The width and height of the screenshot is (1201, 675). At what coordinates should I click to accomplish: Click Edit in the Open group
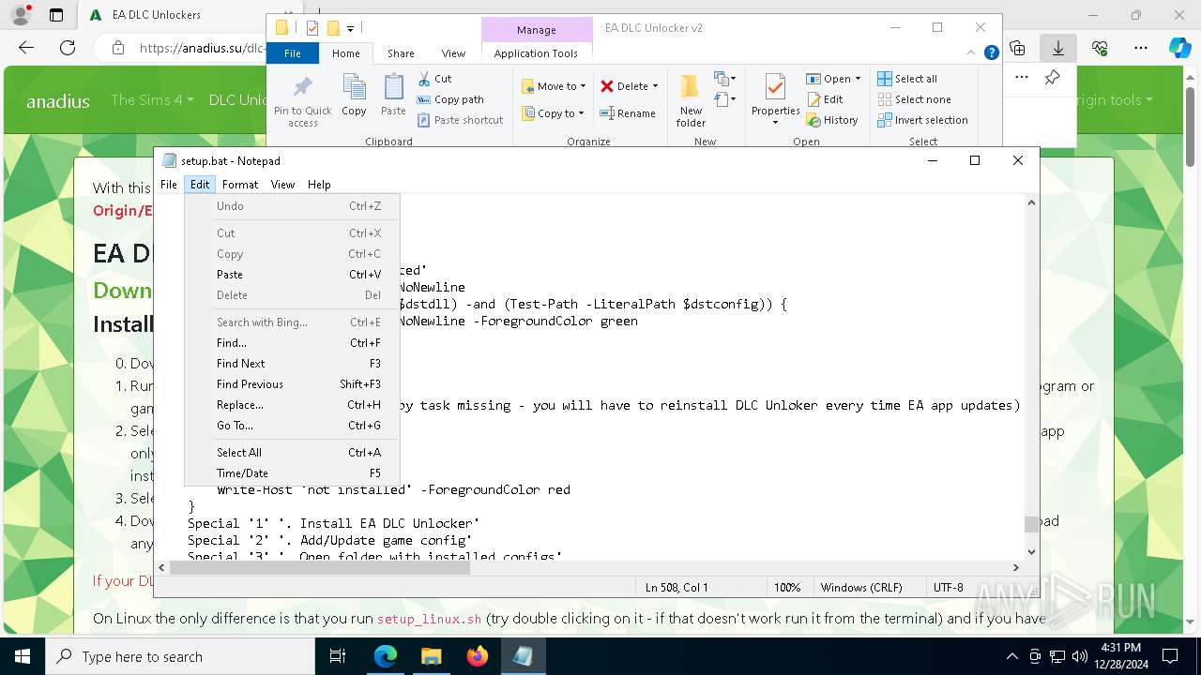(825, 99)
